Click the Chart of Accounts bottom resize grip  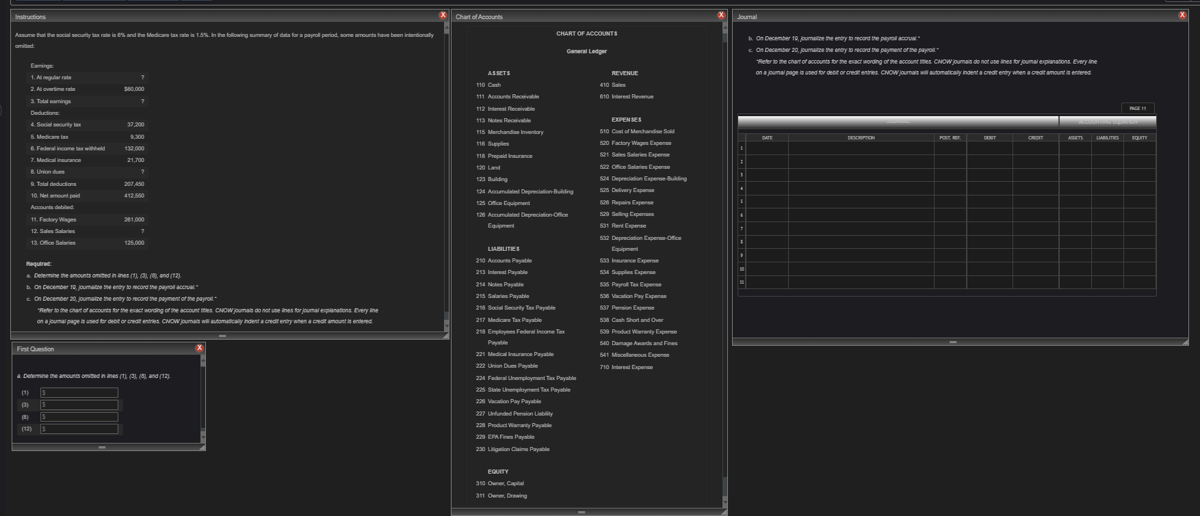[582, 511]
